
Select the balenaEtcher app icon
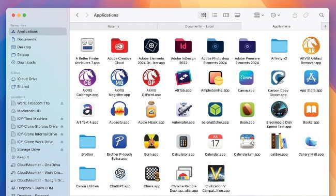[x=215, y=109]
